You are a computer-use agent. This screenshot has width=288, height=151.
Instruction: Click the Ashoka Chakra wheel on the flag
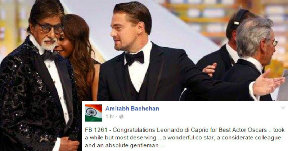tap(91, 112)
